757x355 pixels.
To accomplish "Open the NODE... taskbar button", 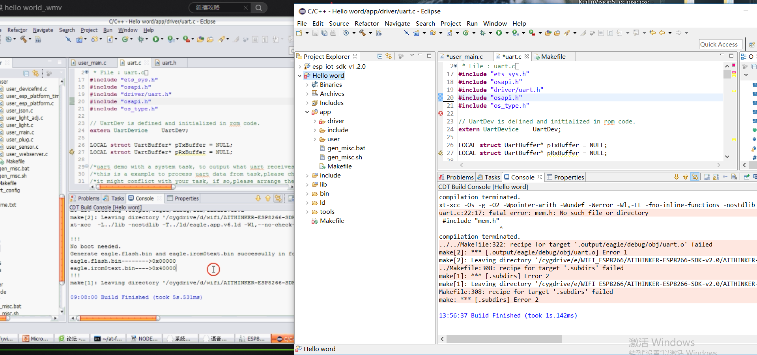I will (144, 338).
